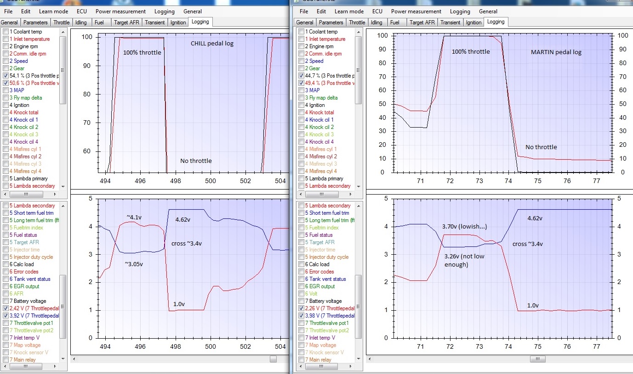Open Edit menu in CHILL log window
This screenshot has width=633, height=374.
coord(26,11)
